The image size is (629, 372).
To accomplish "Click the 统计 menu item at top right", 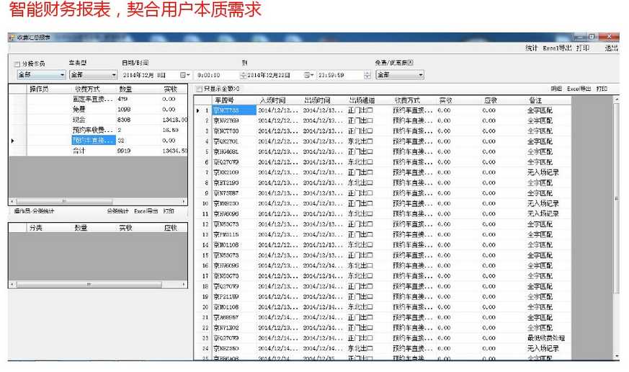I will 531,48.
